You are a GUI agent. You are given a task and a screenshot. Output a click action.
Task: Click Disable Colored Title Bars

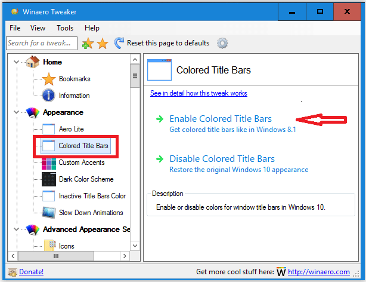[222, 159]
